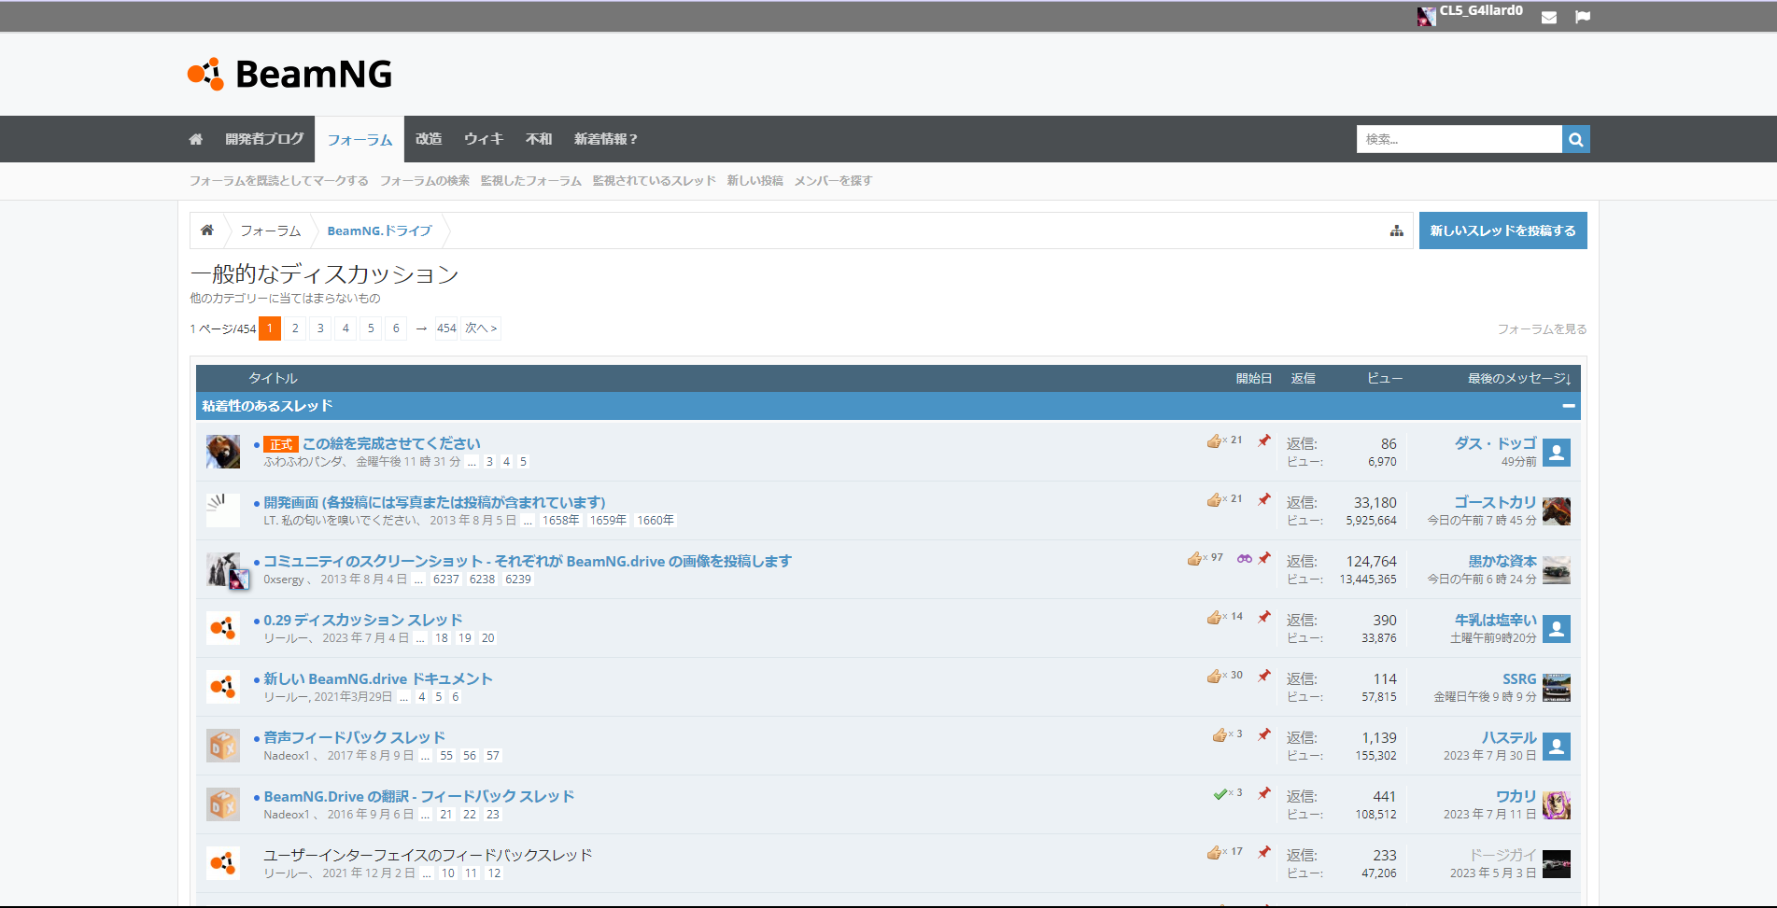Click ダス・ドッゴ last poster avatar
Screen dimensions: 1777x908
point(1557,453)
